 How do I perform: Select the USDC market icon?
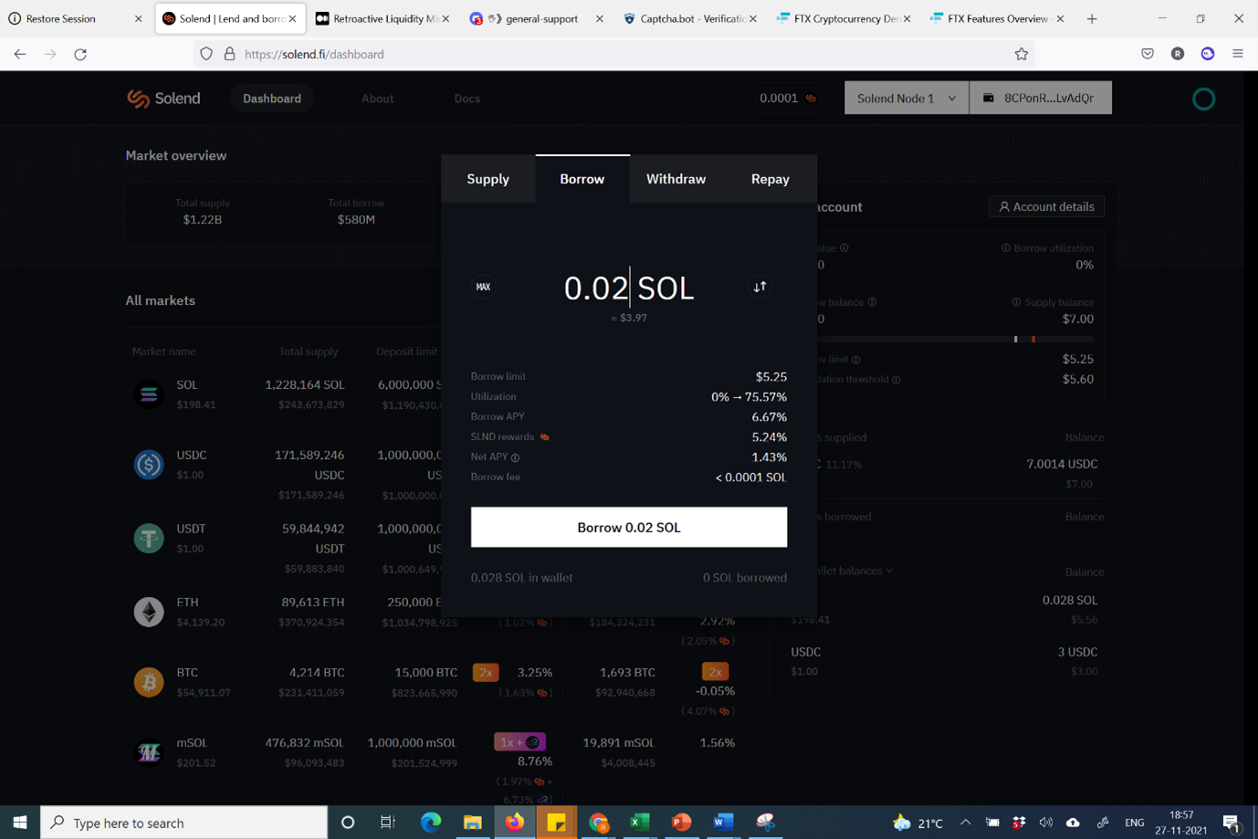pos(149,465)
